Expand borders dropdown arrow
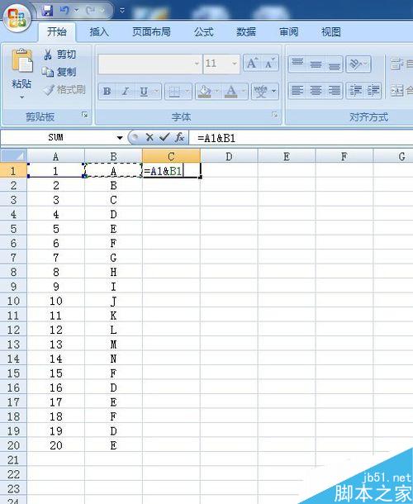 tap(188, 92)
